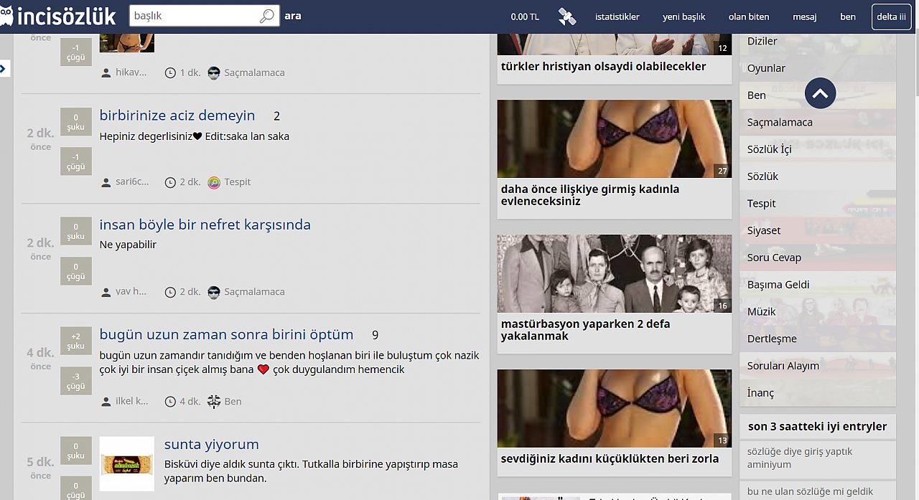Viewport: 919px width, 500px height.
Task: Click ilkel k... author name
Action: pyautogui.click(x=132, y=402)
